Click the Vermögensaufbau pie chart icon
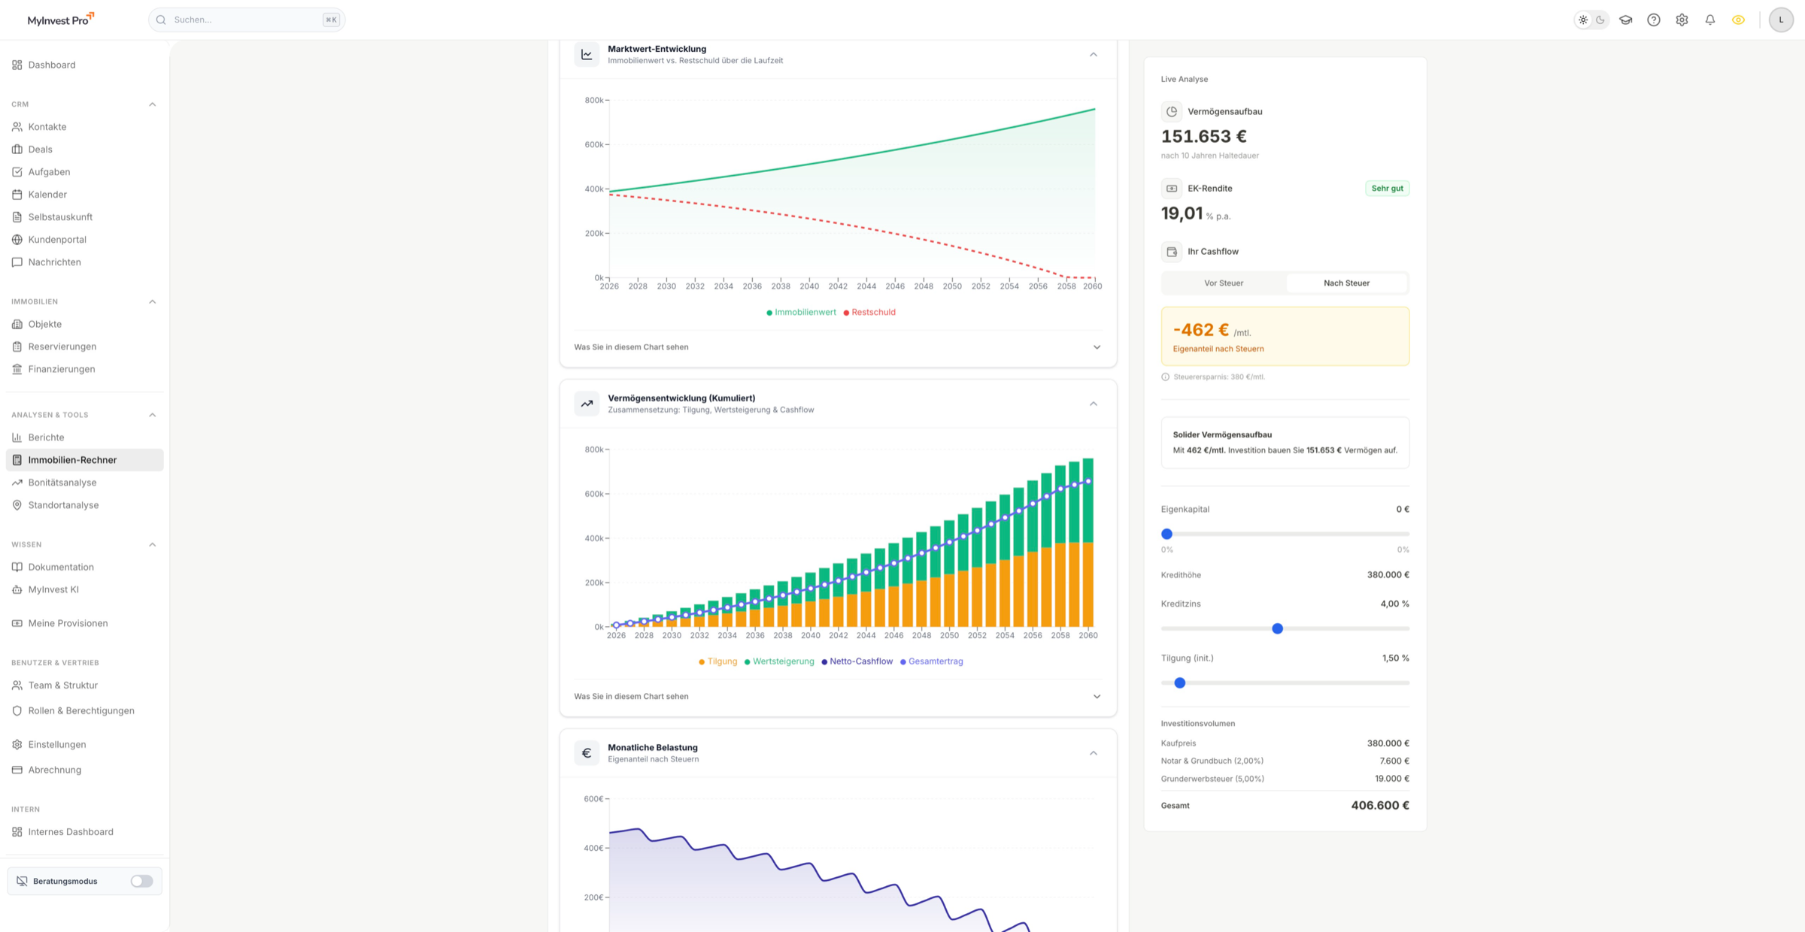The image size is (1805, 932). pos(1171,111)
